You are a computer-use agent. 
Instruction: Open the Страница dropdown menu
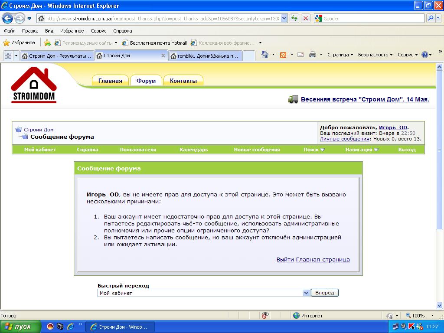(340, 55)
